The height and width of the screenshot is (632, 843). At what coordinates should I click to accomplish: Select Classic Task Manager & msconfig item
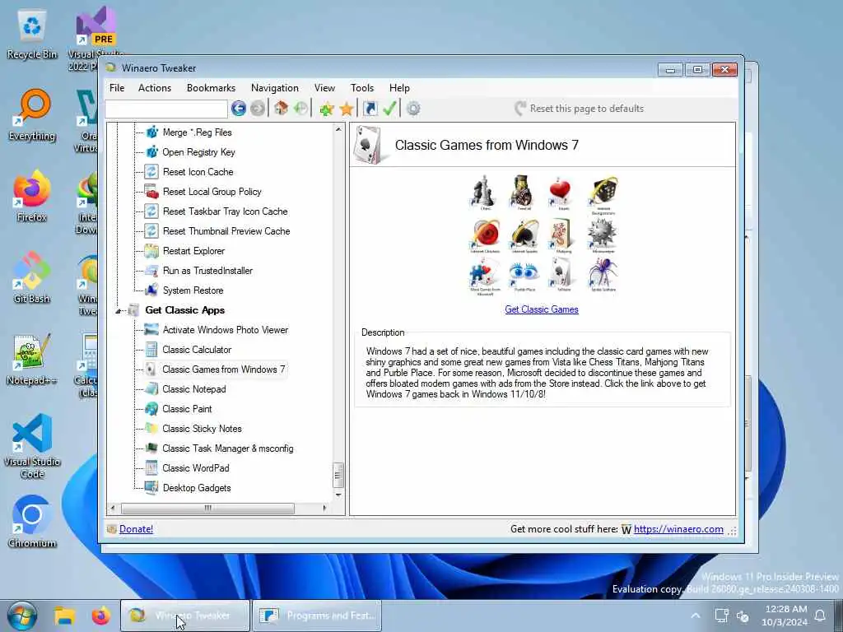[x=227, y=448]
